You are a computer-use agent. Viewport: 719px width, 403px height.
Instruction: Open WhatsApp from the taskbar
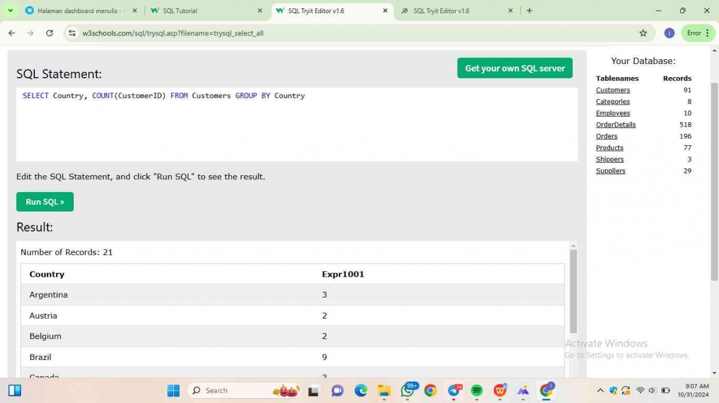click(408, 390)
